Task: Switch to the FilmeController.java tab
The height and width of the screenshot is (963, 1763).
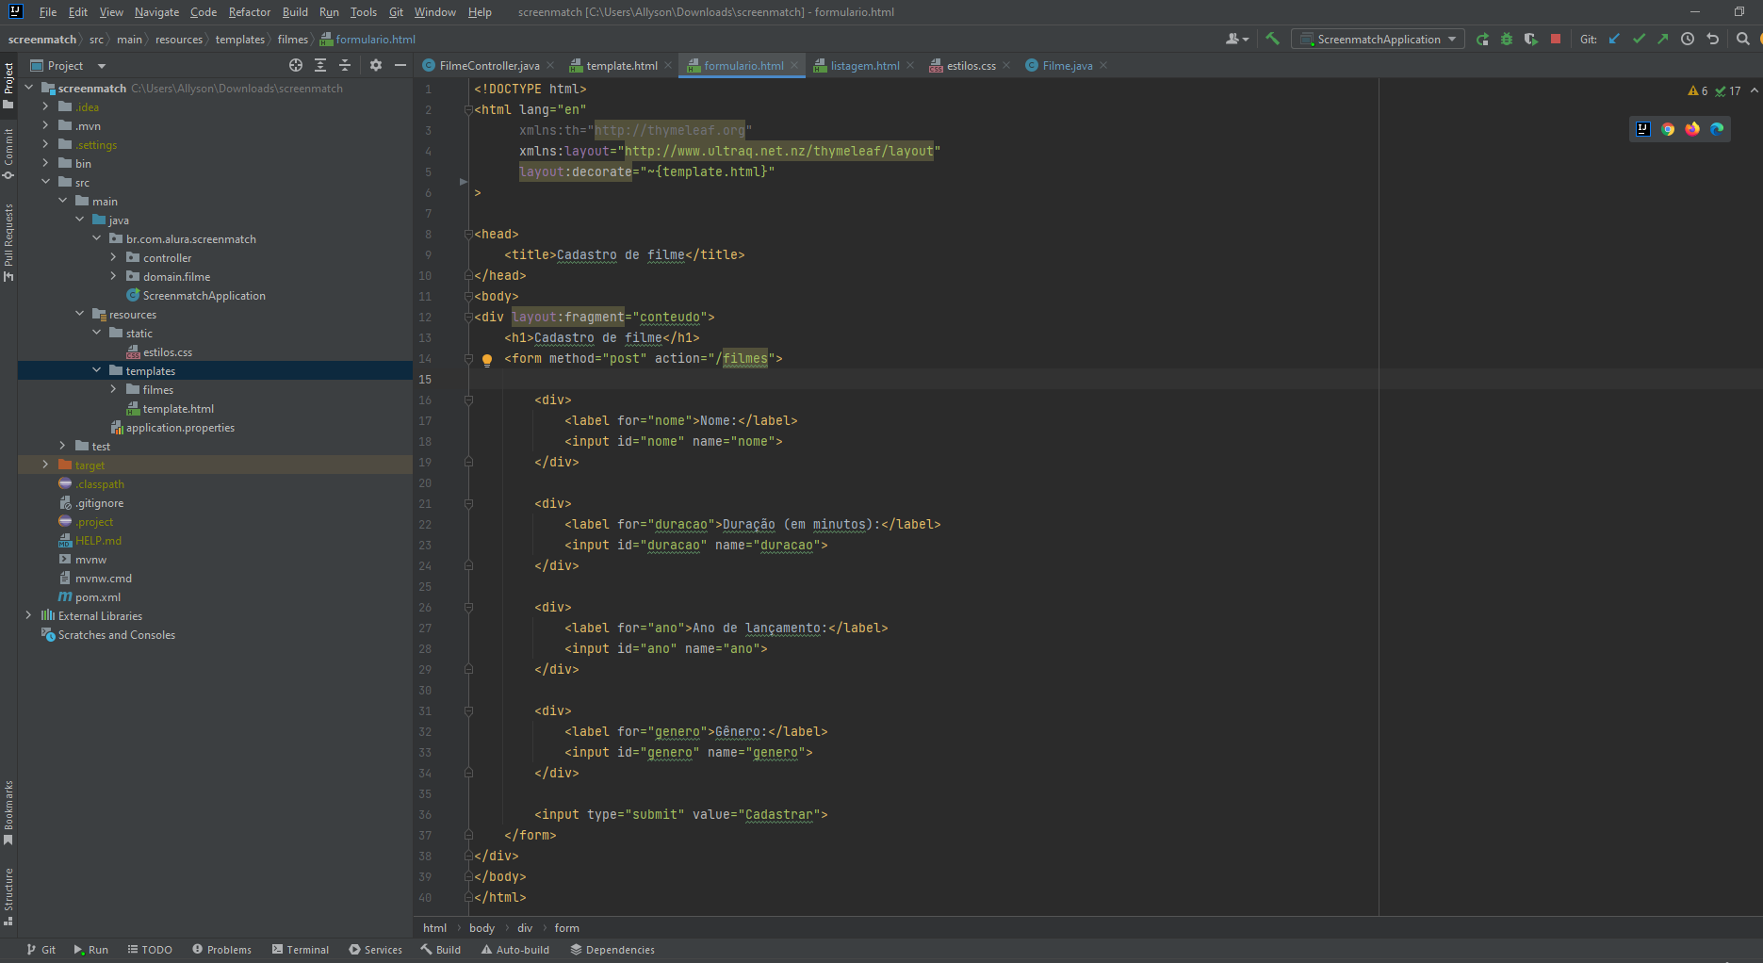Action: (489, 65)
